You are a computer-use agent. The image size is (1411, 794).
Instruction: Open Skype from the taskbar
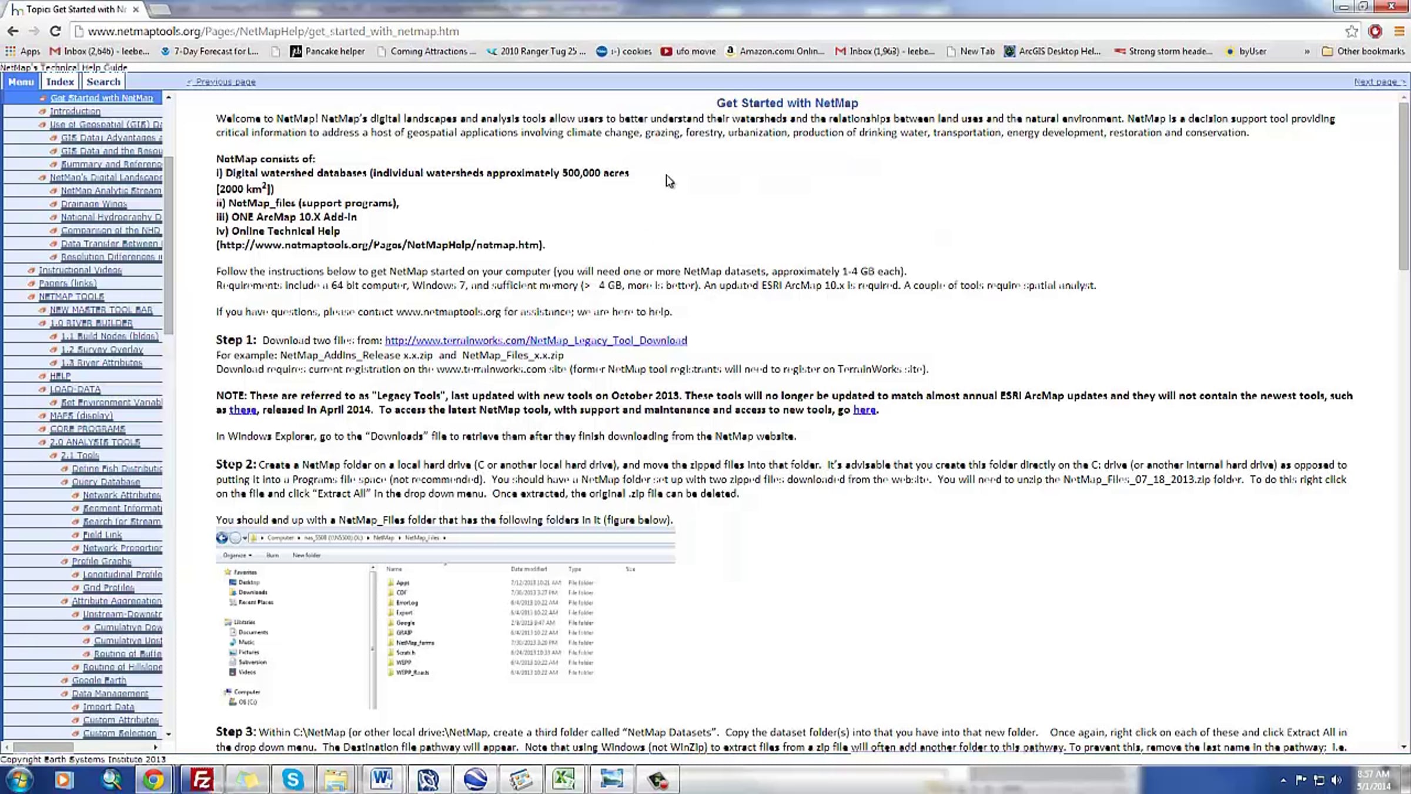point(292,780)
